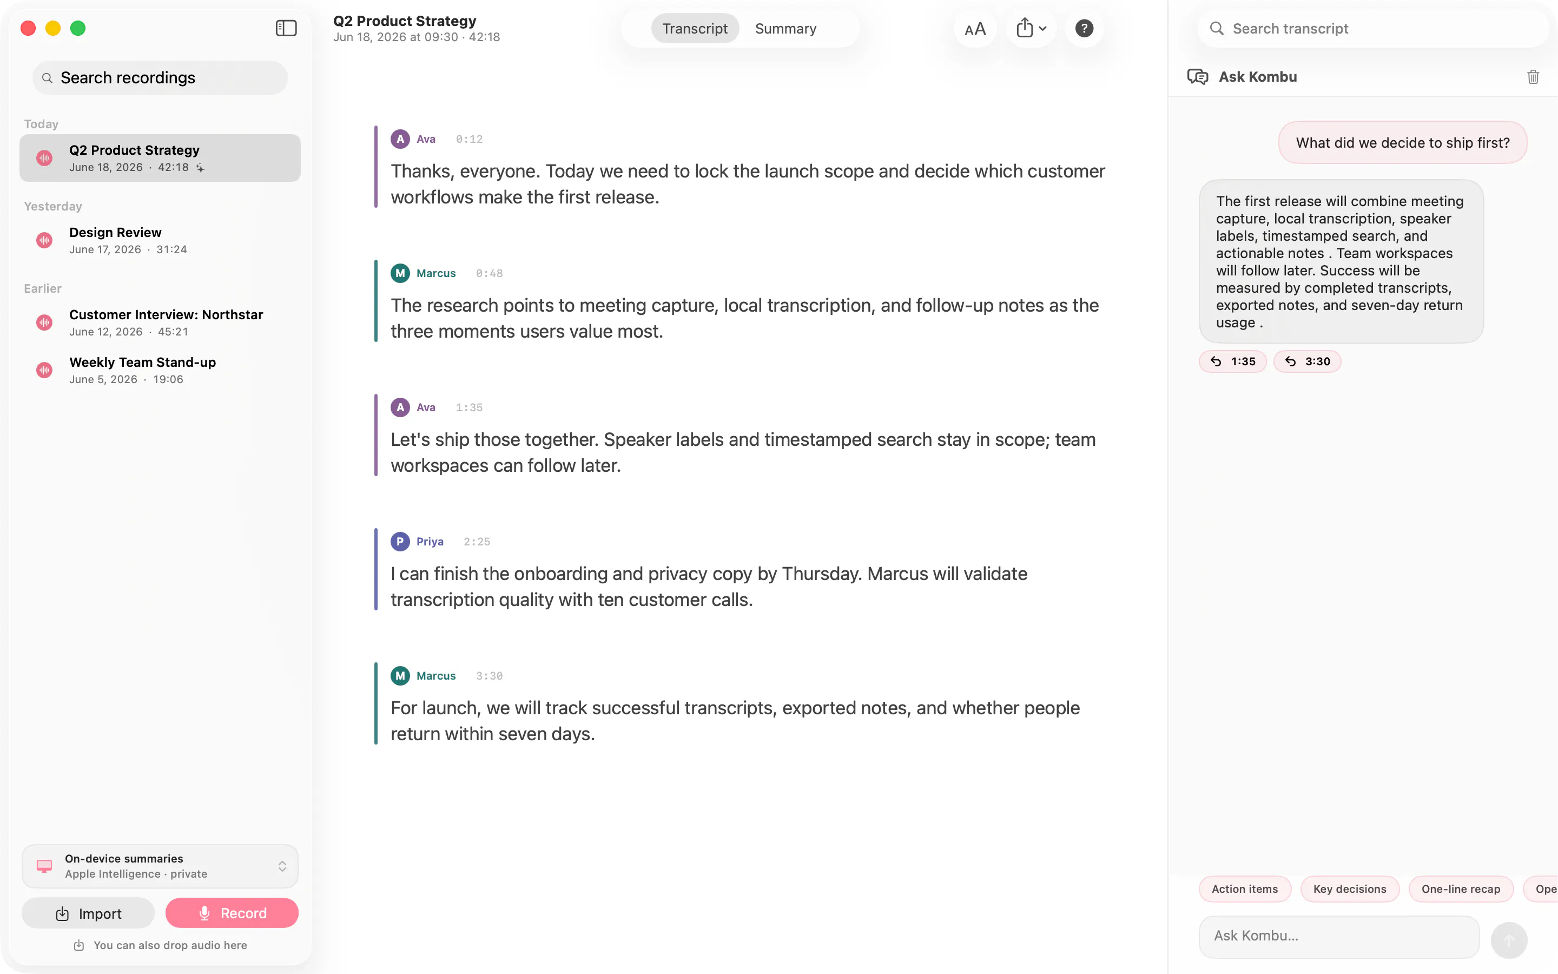Choose the Action items suggestion

(1244, 889)
